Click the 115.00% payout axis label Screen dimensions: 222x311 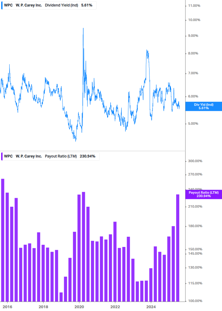pos(195,283)
